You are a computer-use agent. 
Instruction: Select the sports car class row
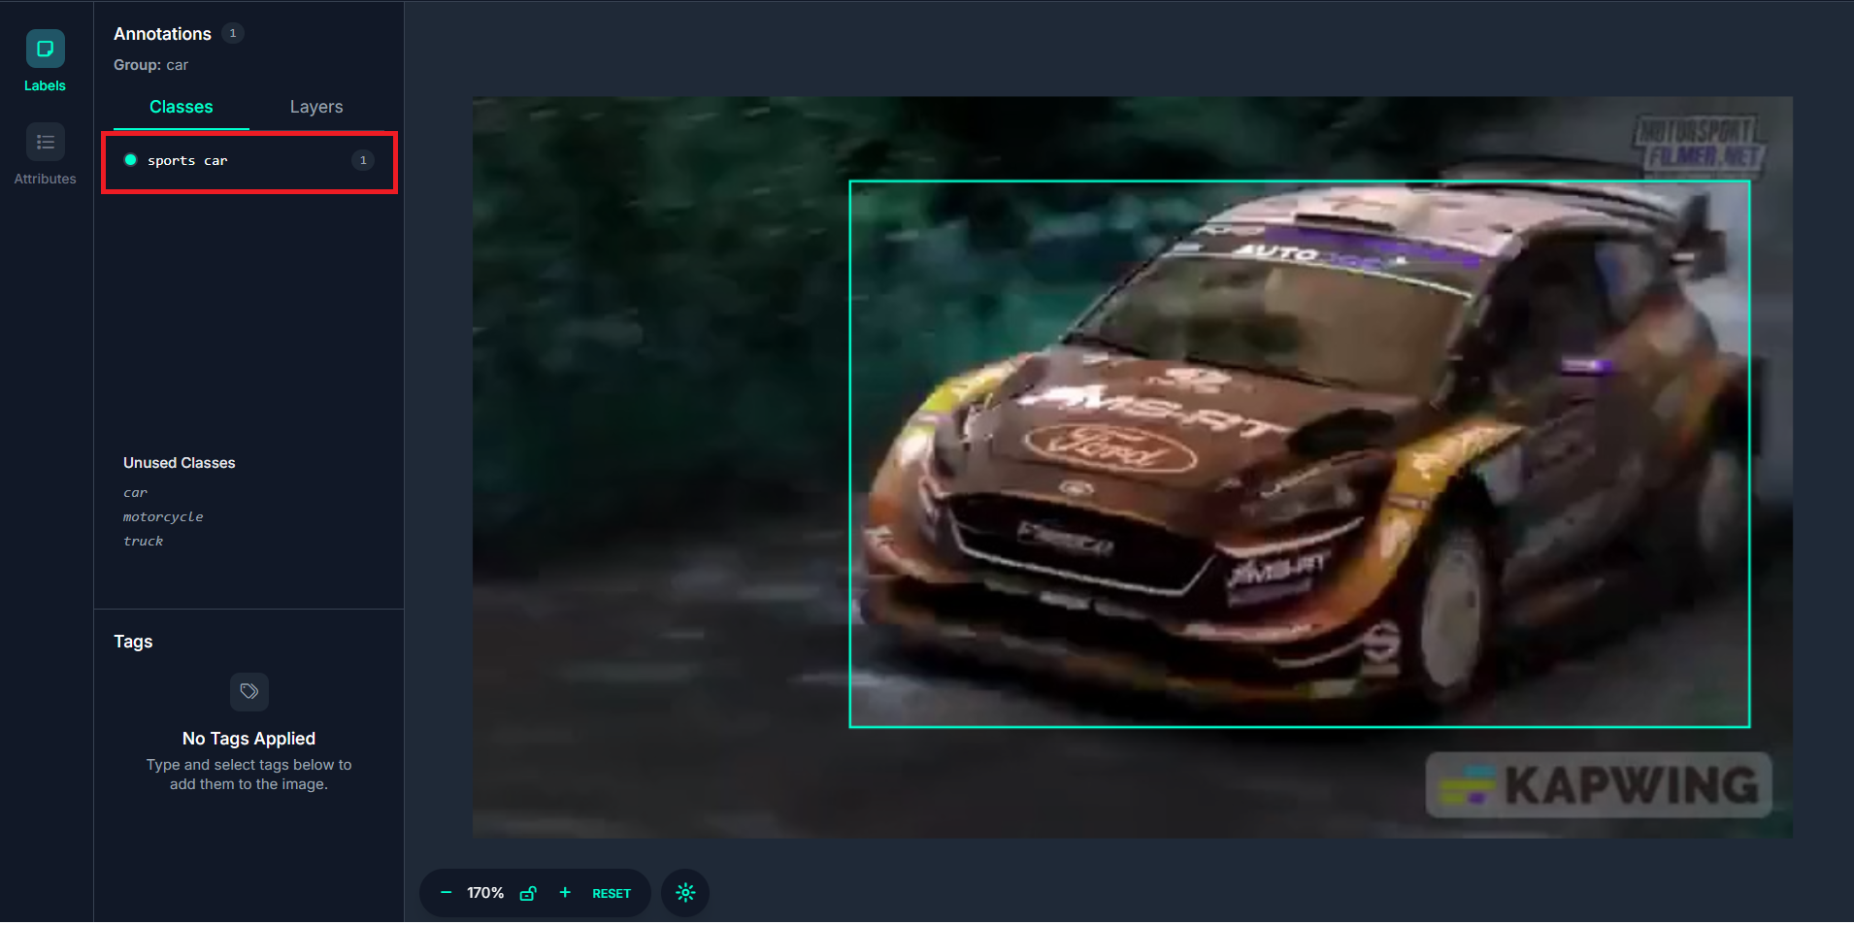[x=249, y=161]
